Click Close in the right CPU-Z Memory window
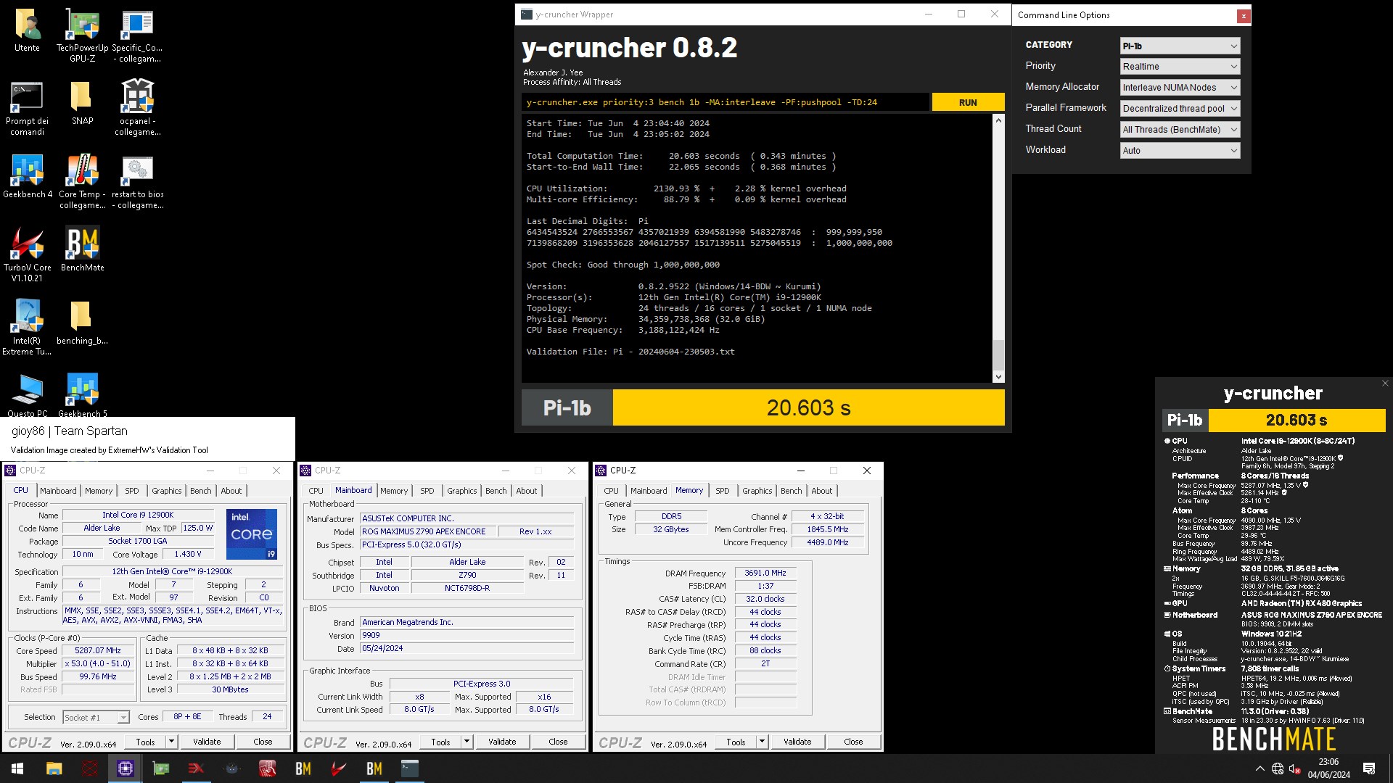Screen dimensions: 1393x783 point(853,742)
